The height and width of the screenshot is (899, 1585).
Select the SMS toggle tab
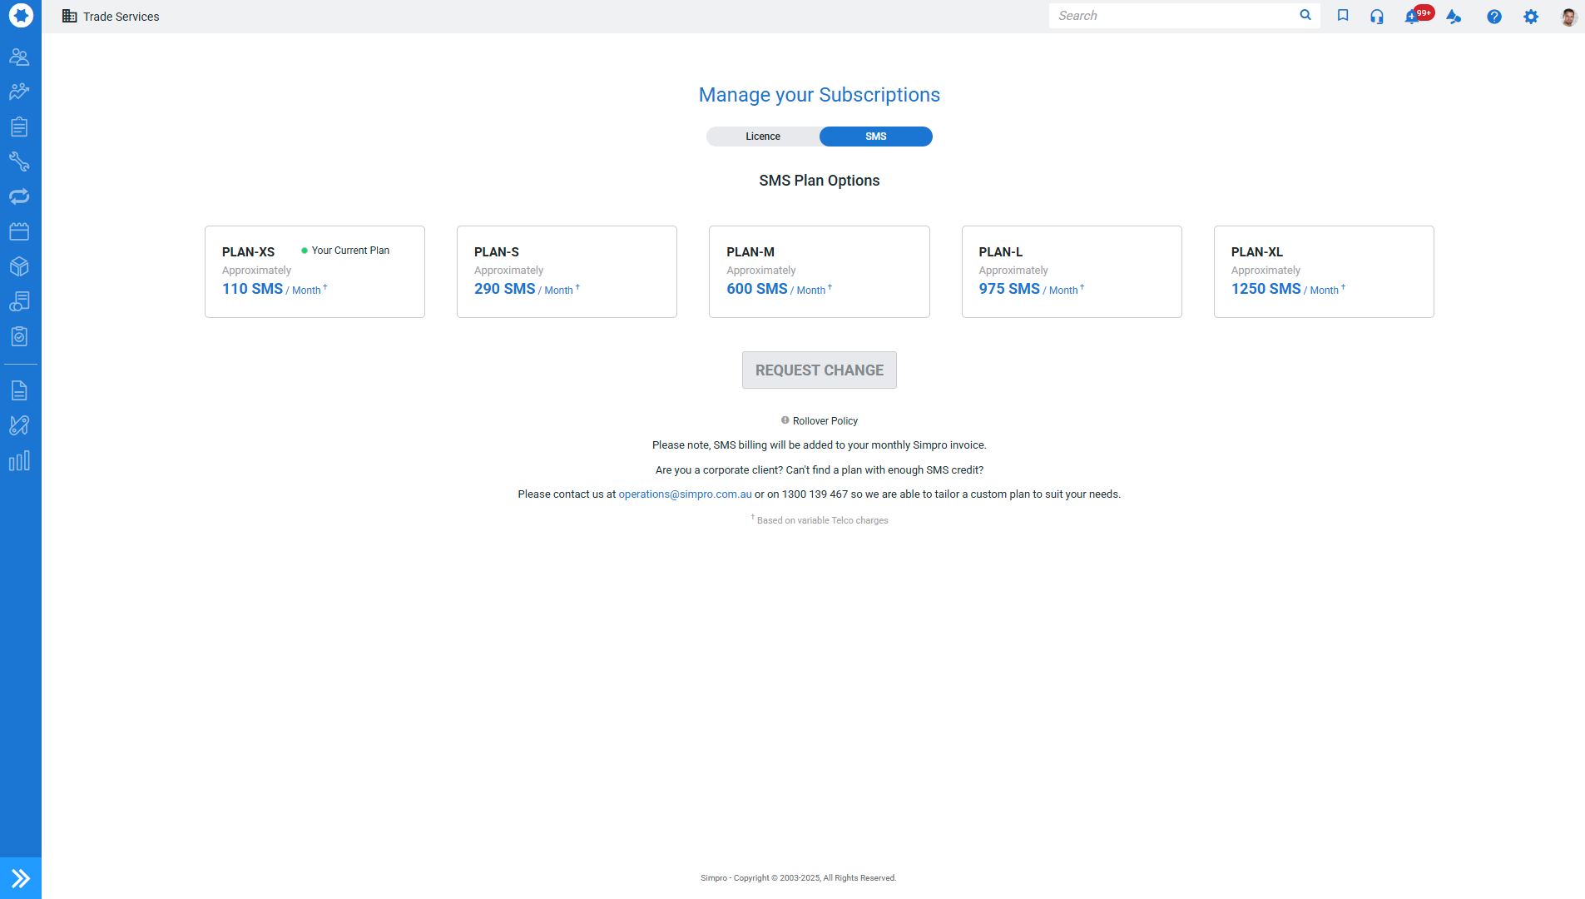coord(876,137)
